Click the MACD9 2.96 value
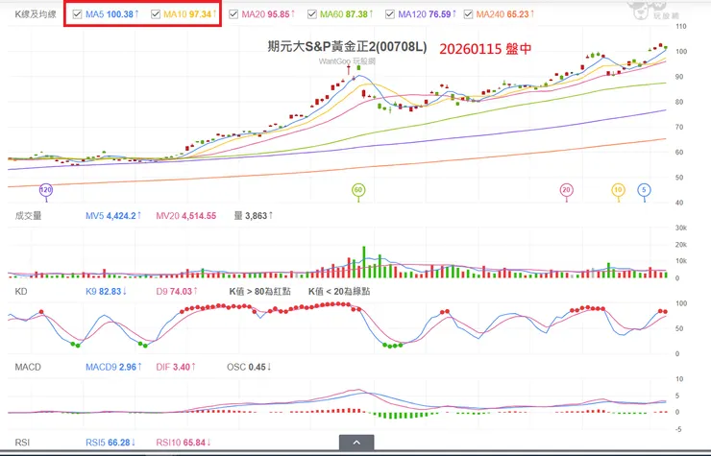The height and width of the screenshot is (456, 711). pyautogui.click(x=113, y=367)
